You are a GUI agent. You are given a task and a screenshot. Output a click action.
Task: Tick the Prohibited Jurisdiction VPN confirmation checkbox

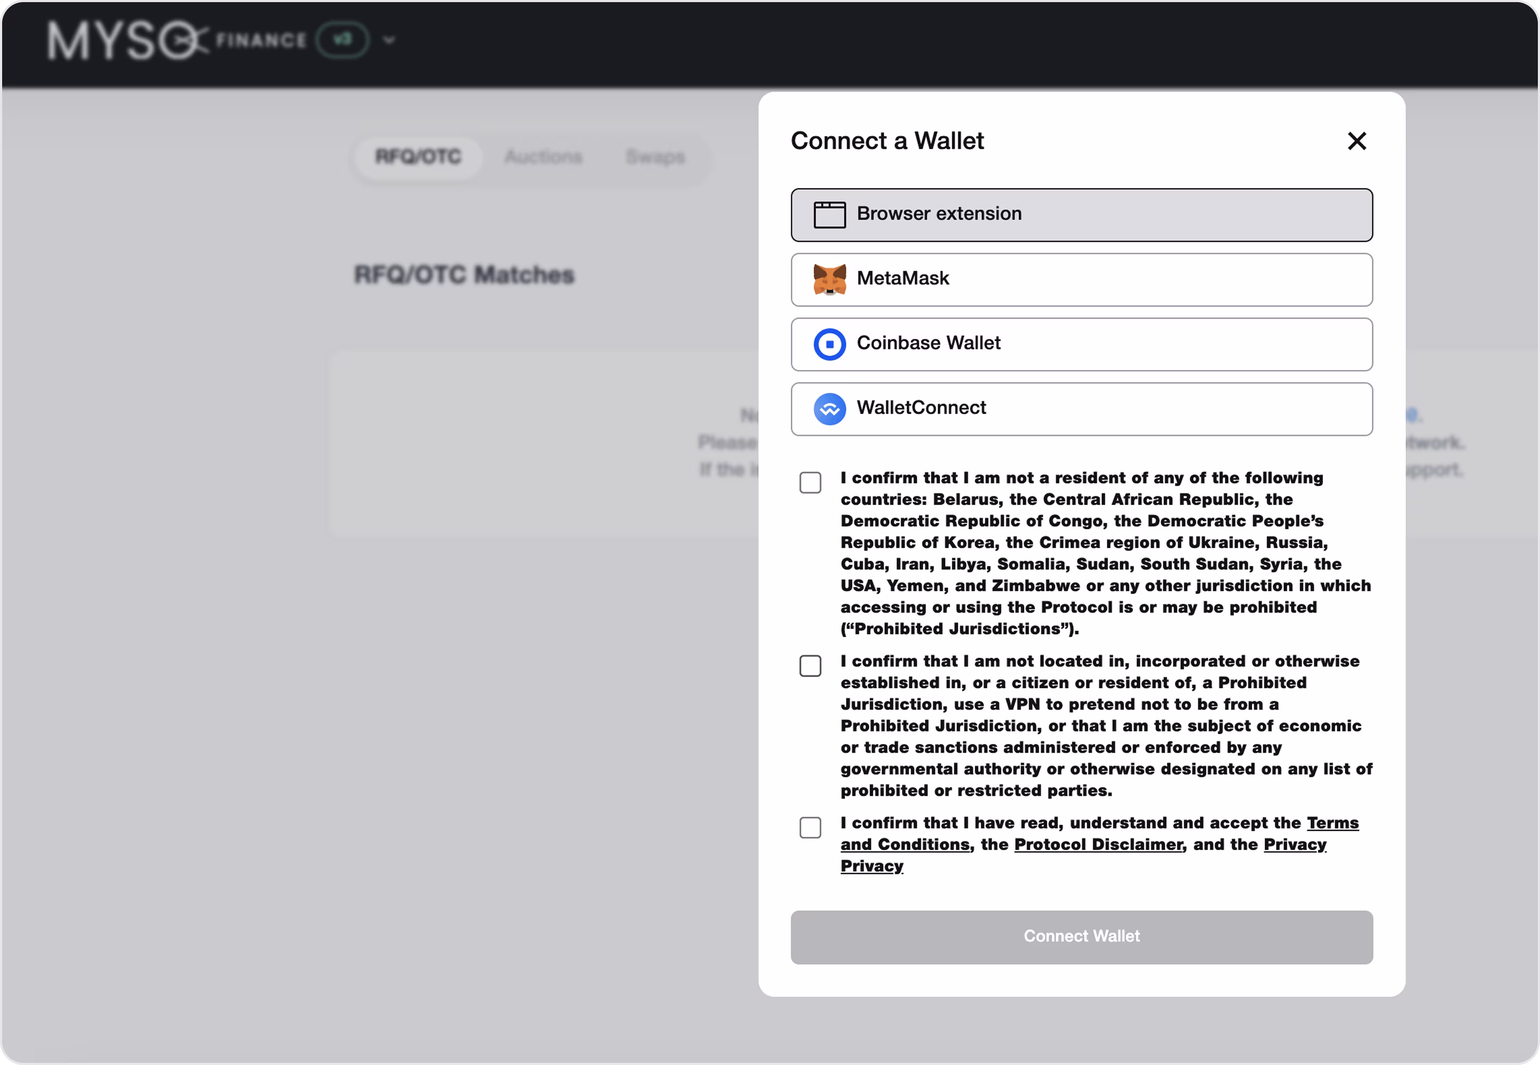(x=811, y=665)
